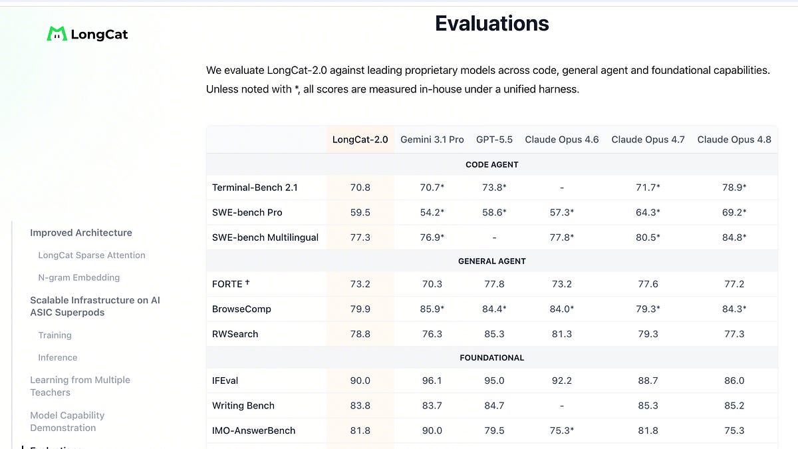Navigate to Learning from Multiple Teachers
Screen dimensions: 798x449
click(x=80, y=386)
